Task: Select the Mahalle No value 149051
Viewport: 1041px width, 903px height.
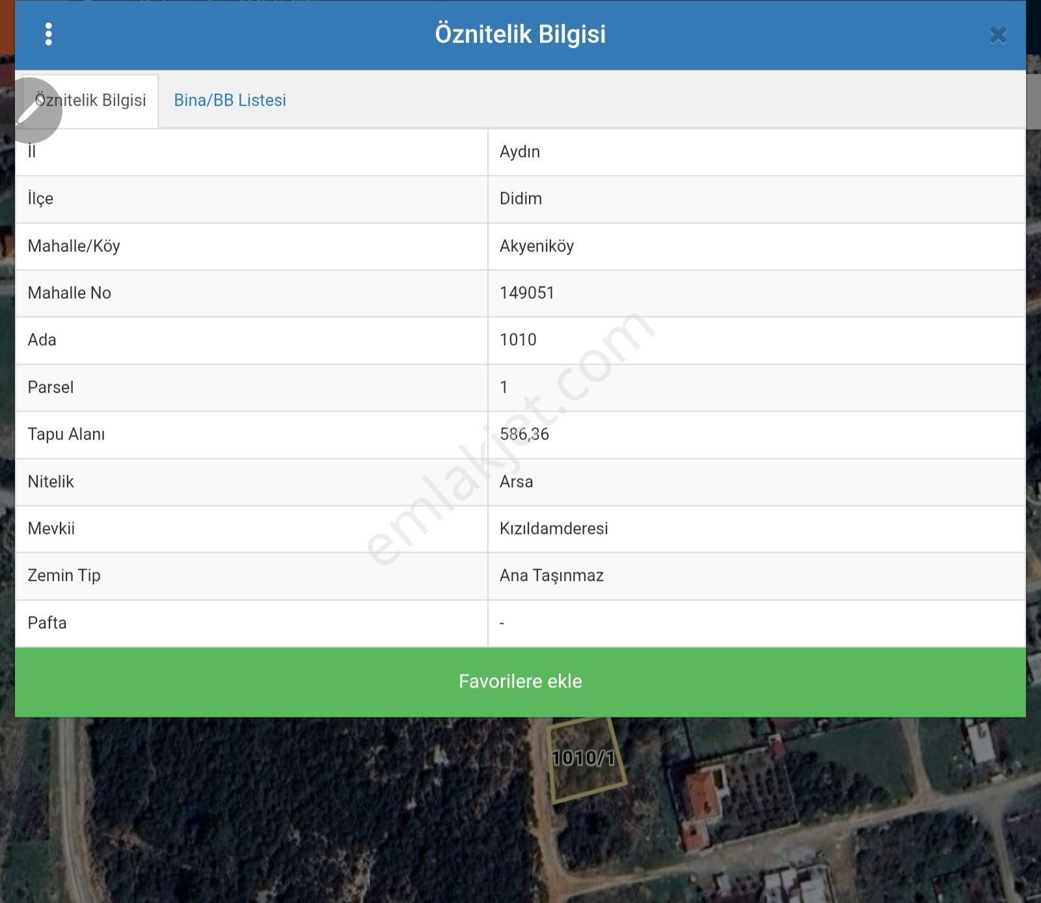Action: pyautogui.click(x=527, y=293)
